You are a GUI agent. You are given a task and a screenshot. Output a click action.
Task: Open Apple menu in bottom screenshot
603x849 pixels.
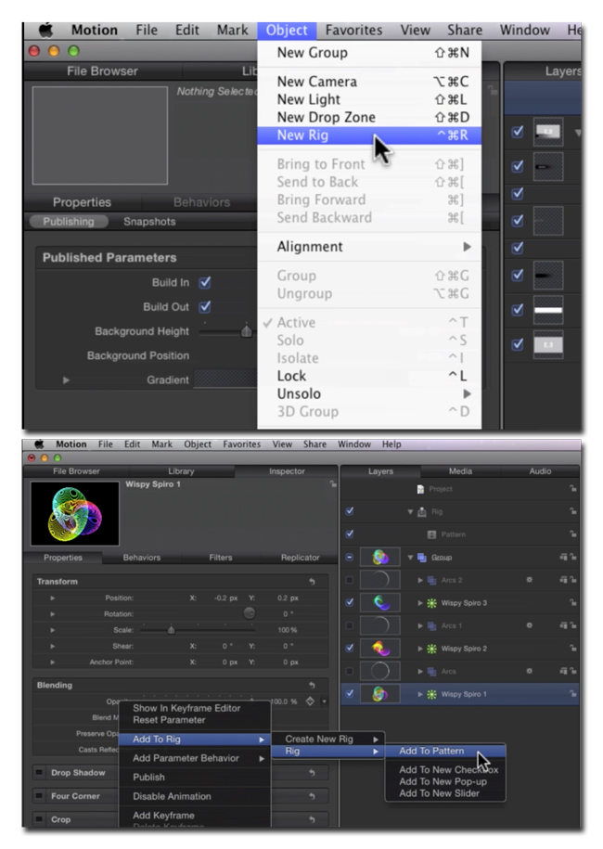tap(39, 444)
